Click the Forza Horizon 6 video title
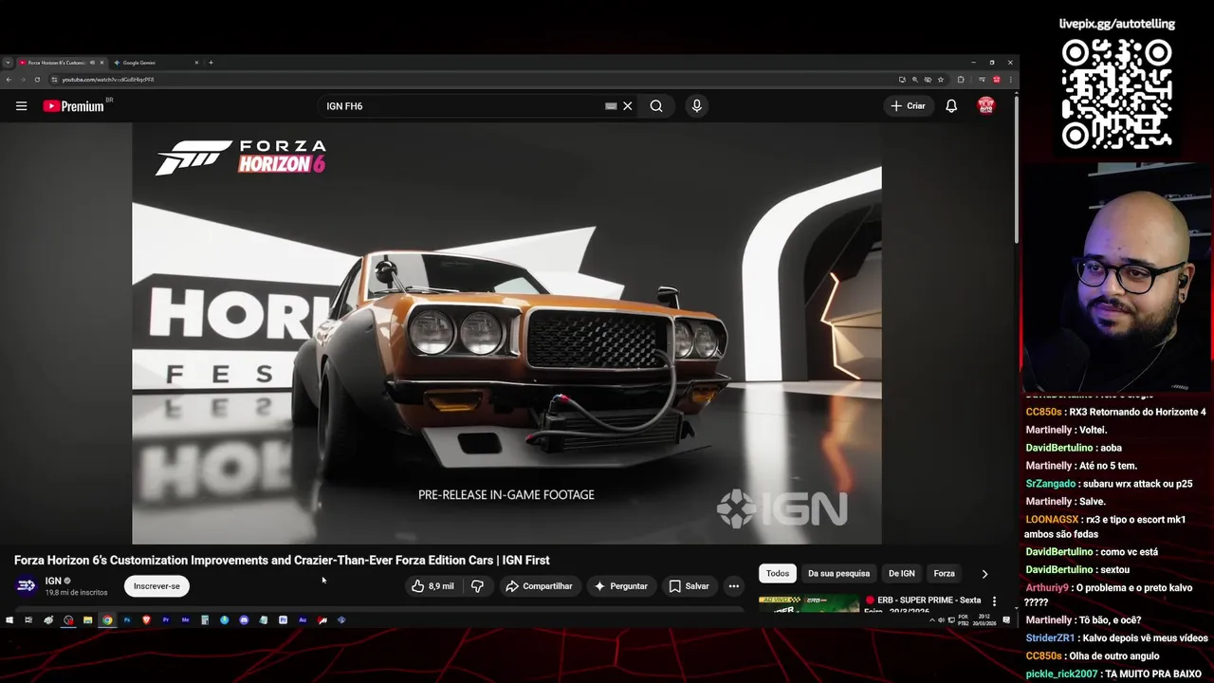This screenshot has width=1214, height=683. pos(282,561)
